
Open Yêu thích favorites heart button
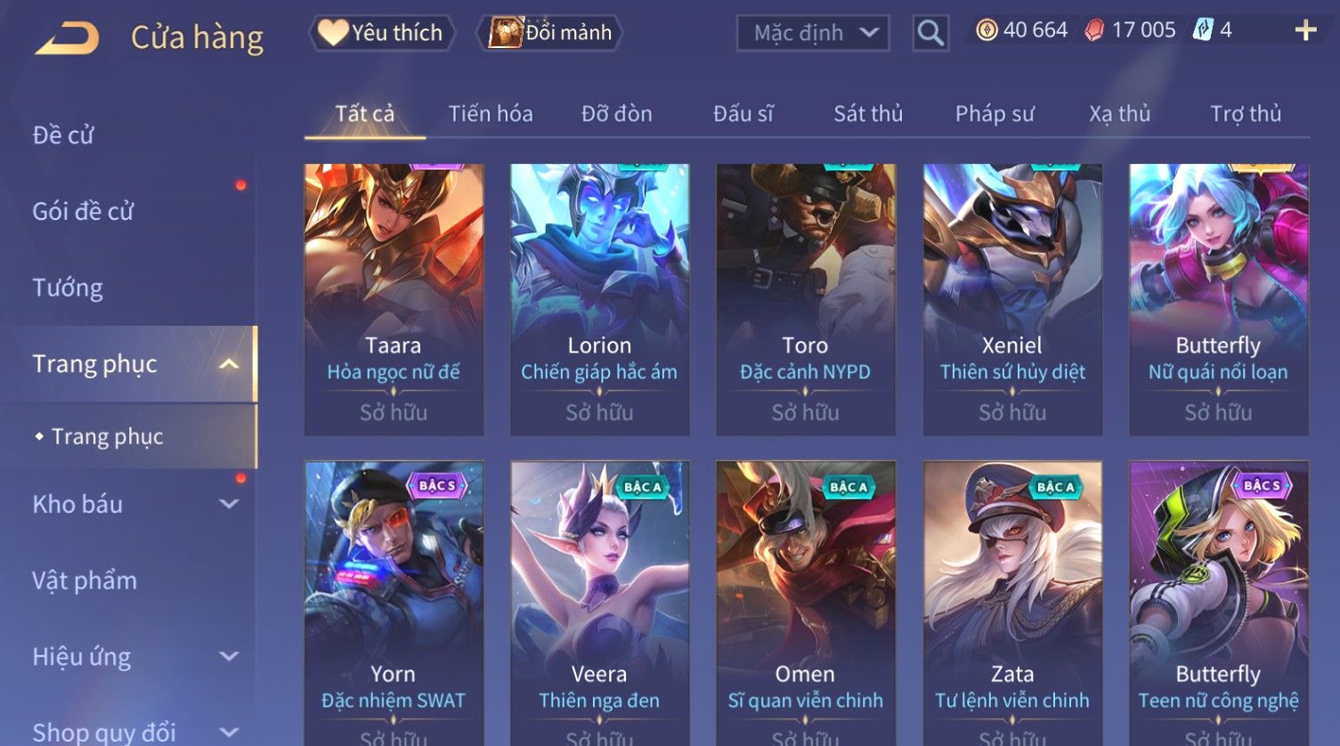pos(382,33)
